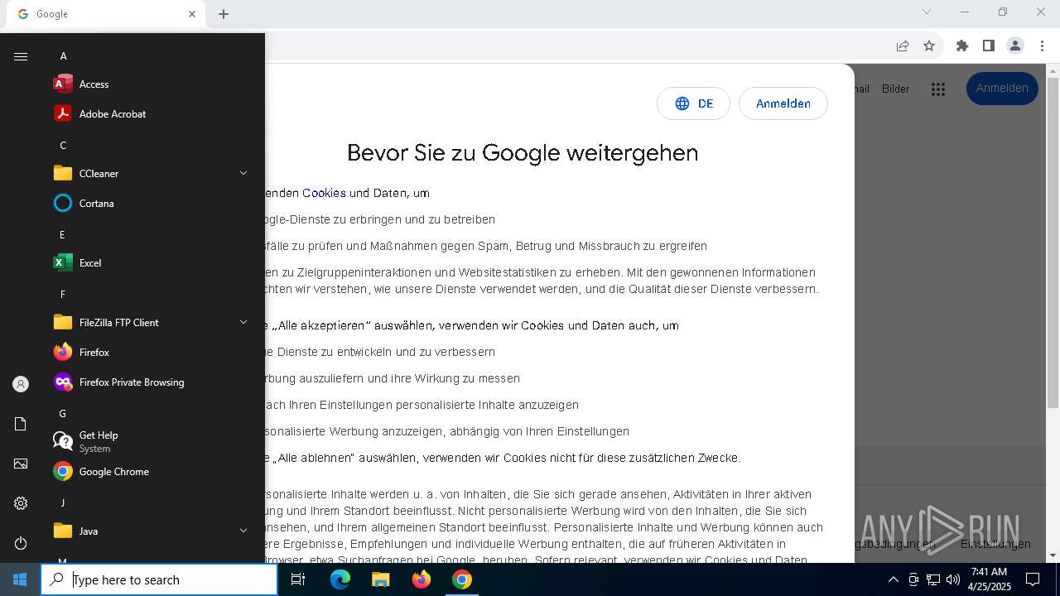Open Documents from Start sidebar
Image resolution: width=1060 pixels, height=596 pixels.
click(x=21, y=424)
